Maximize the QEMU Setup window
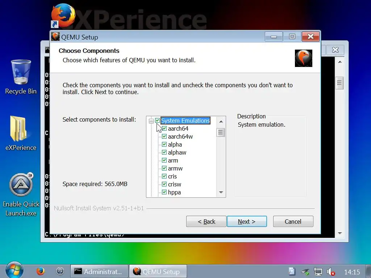371x278 pixels. click(292, 37)
